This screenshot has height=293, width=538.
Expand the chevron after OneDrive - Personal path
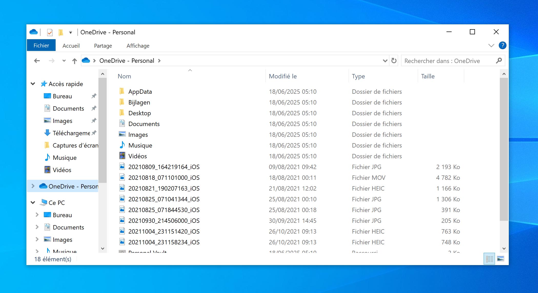point(159,61)
